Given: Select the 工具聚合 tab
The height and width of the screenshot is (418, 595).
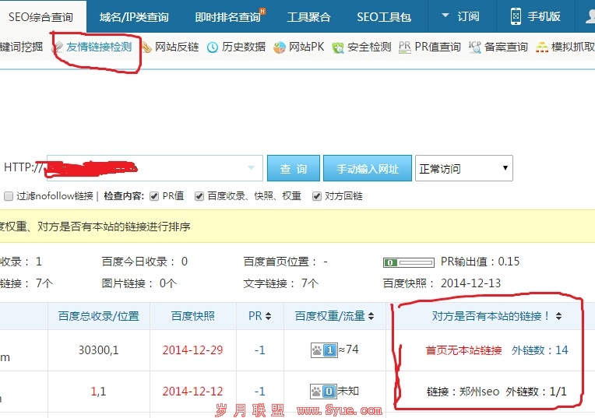Looking at the screenshot, I should (x=308, y=16).
